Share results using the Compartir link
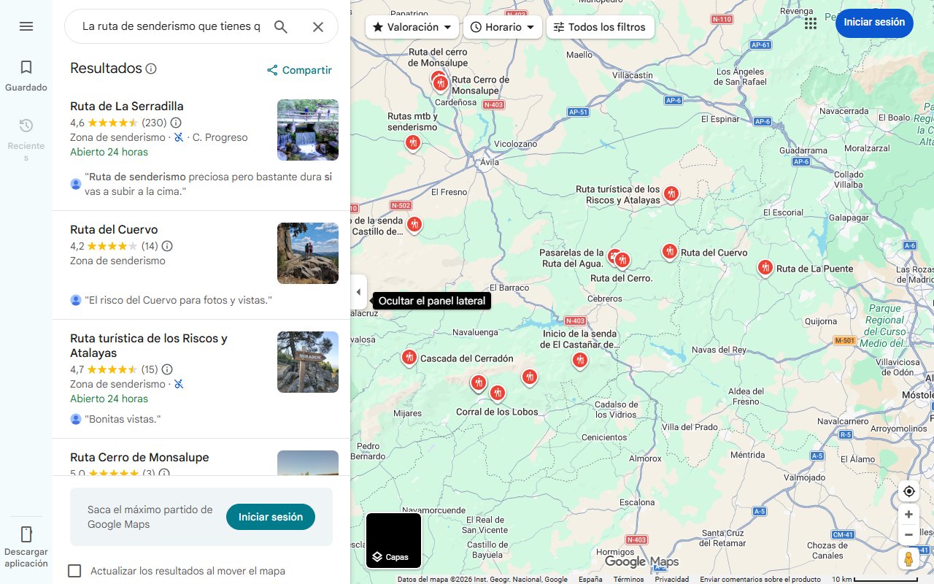The height and width of the screenshot is (584, 934). (299, 69)
